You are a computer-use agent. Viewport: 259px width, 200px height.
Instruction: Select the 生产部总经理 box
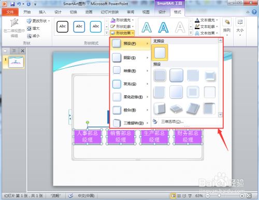(154, 137)
